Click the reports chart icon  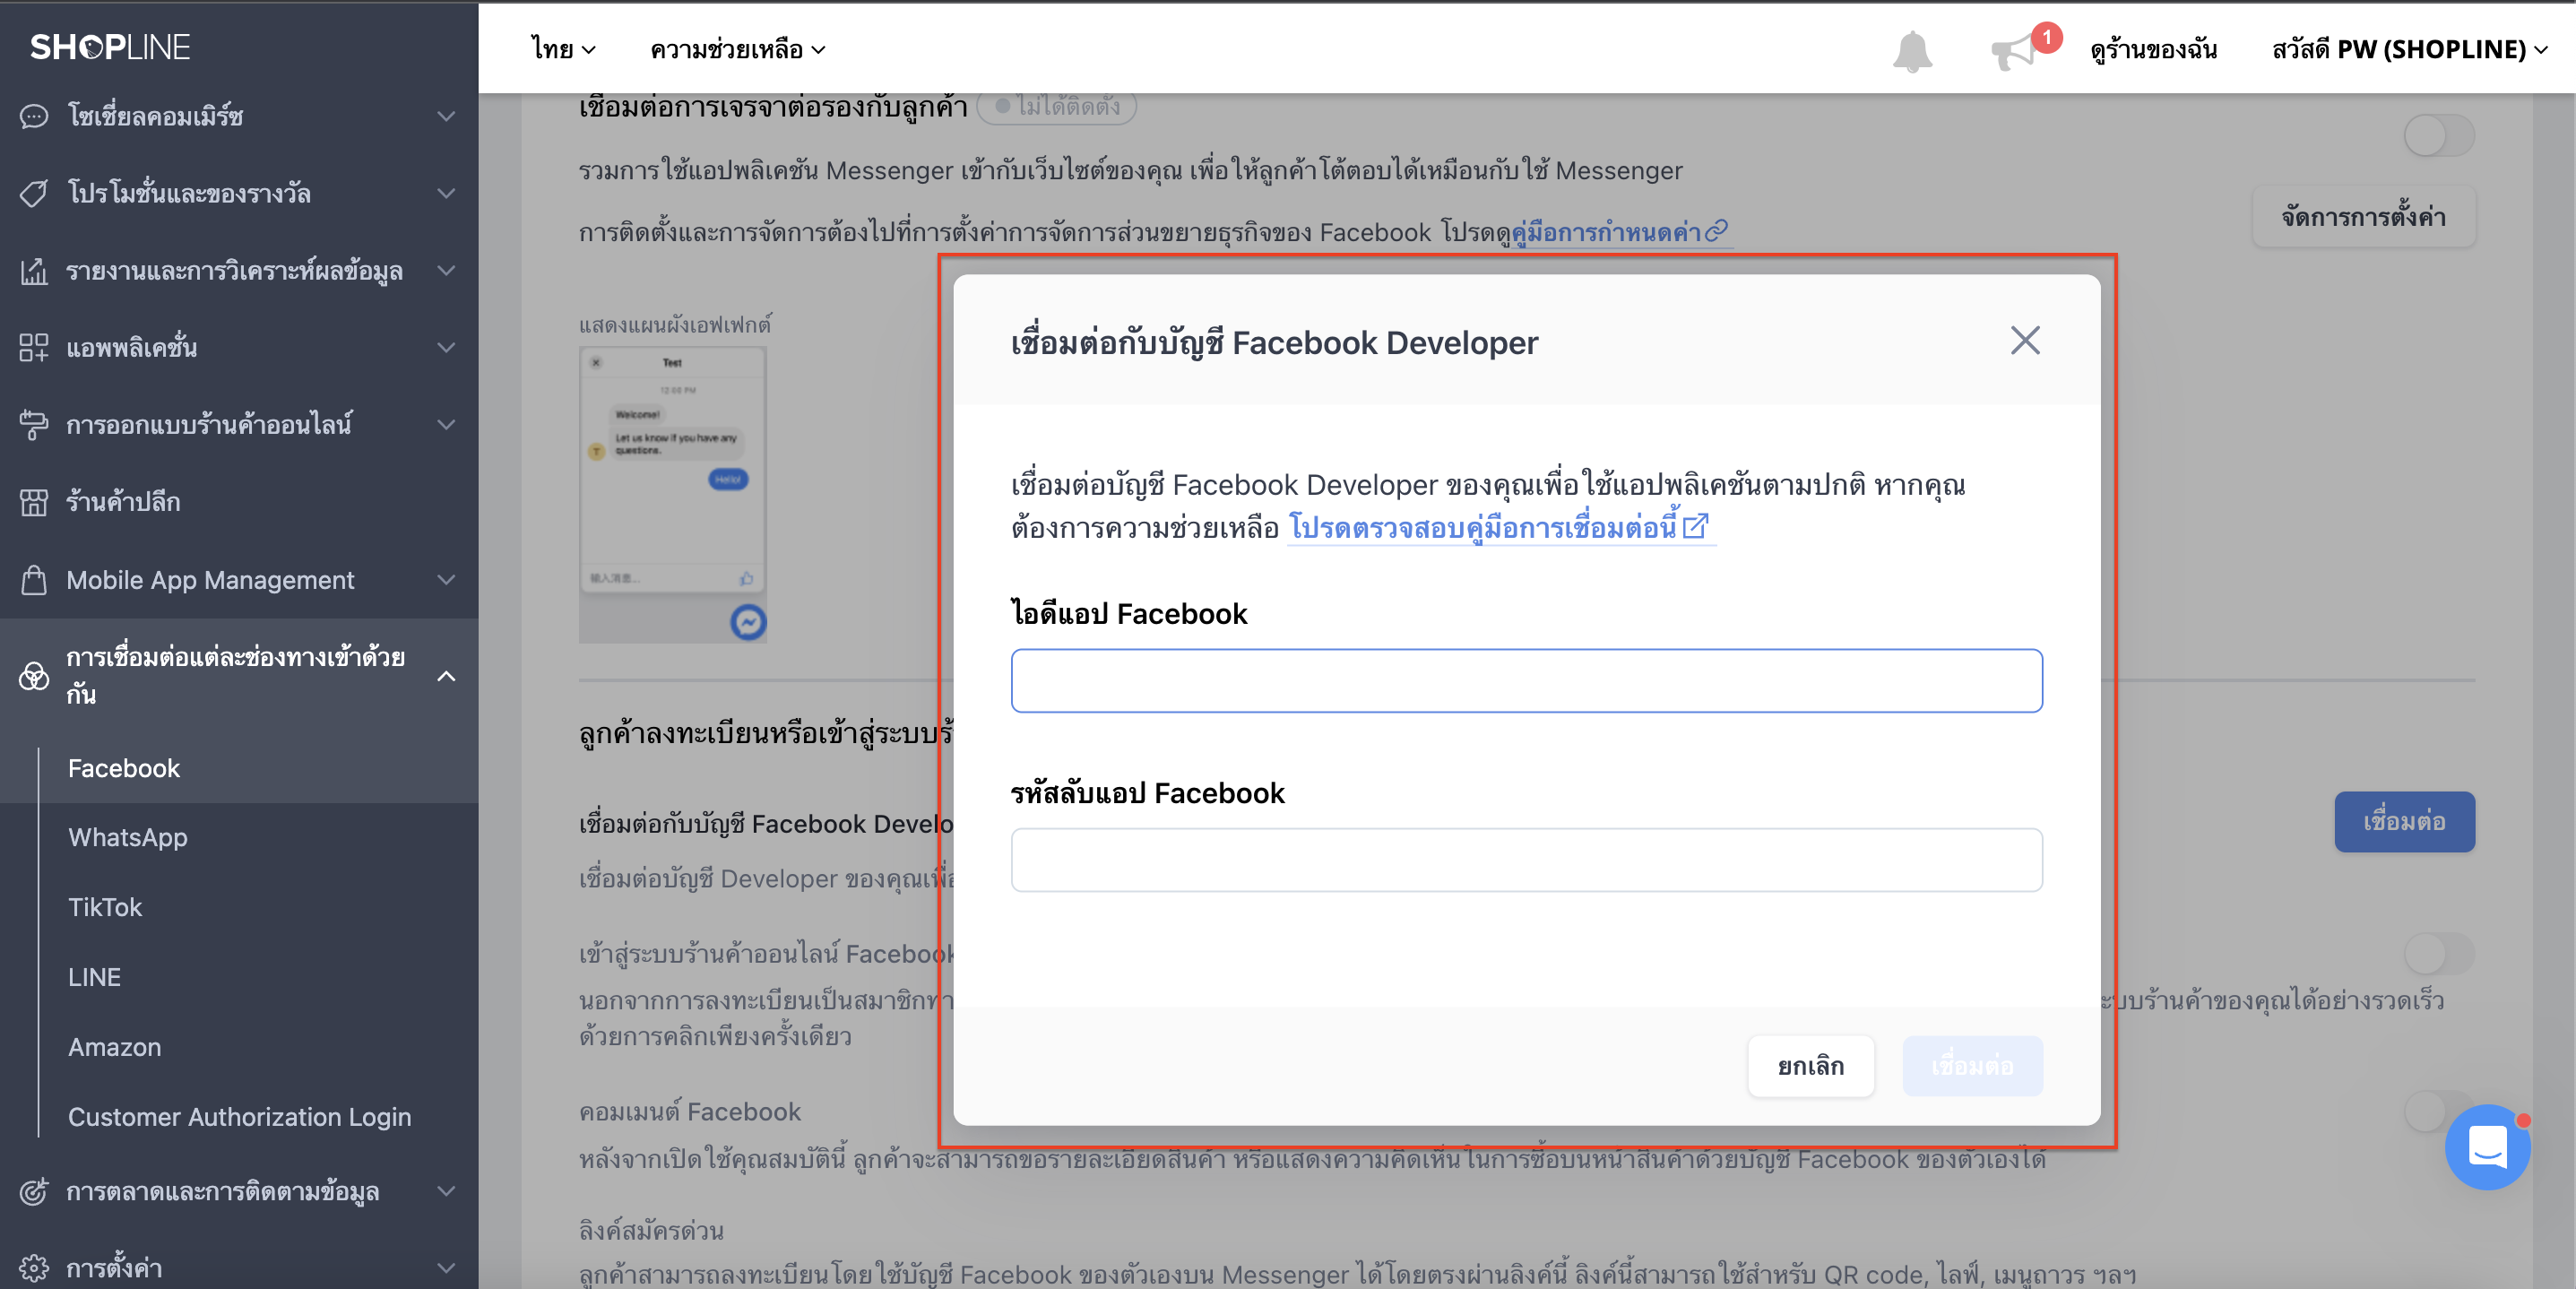[34, 271]
